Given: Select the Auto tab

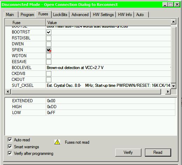Looking at the screenshot, I should tap(141, 15).
